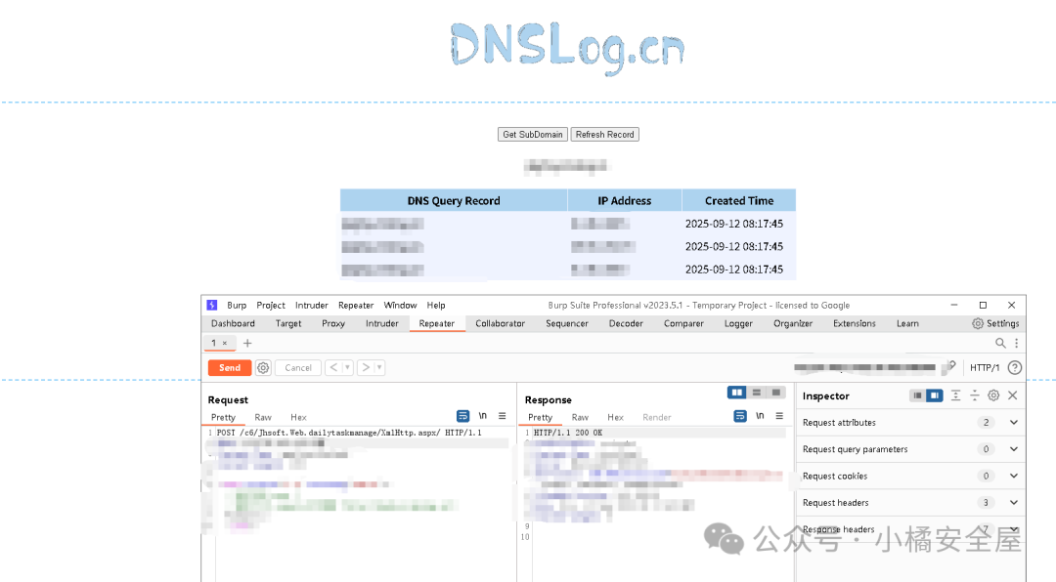The height and width of the screenshot is (582, 1056).
Task: Switch to the side-by-side request/response layout
Action: pos(737,393)
